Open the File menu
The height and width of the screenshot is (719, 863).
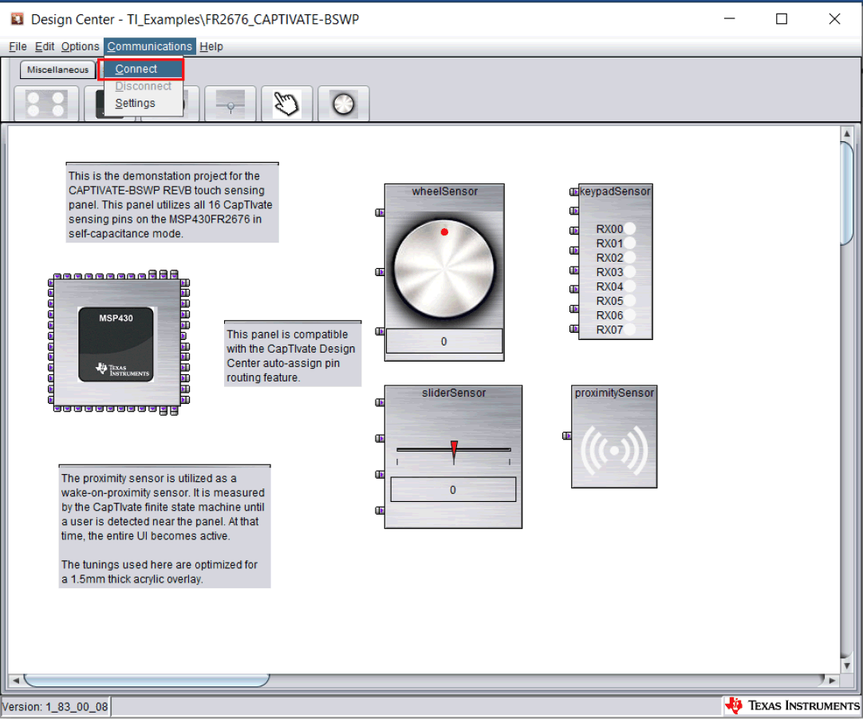tap(18, 46)
